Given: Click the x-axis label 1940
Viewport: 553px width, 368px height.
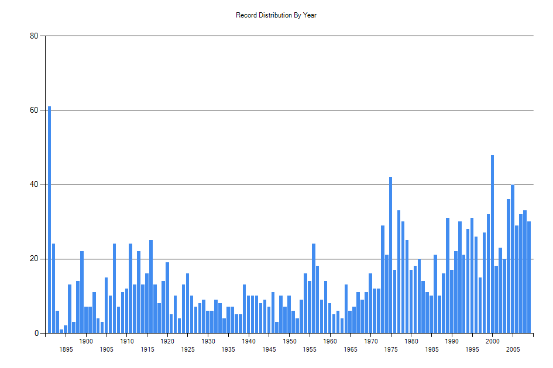Looking at the screenshot, I should [x=249, y=341].
